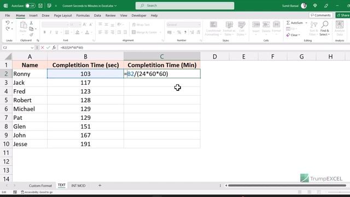Click the Redo icon
350x197 pixels.
(x=7, y=29)
